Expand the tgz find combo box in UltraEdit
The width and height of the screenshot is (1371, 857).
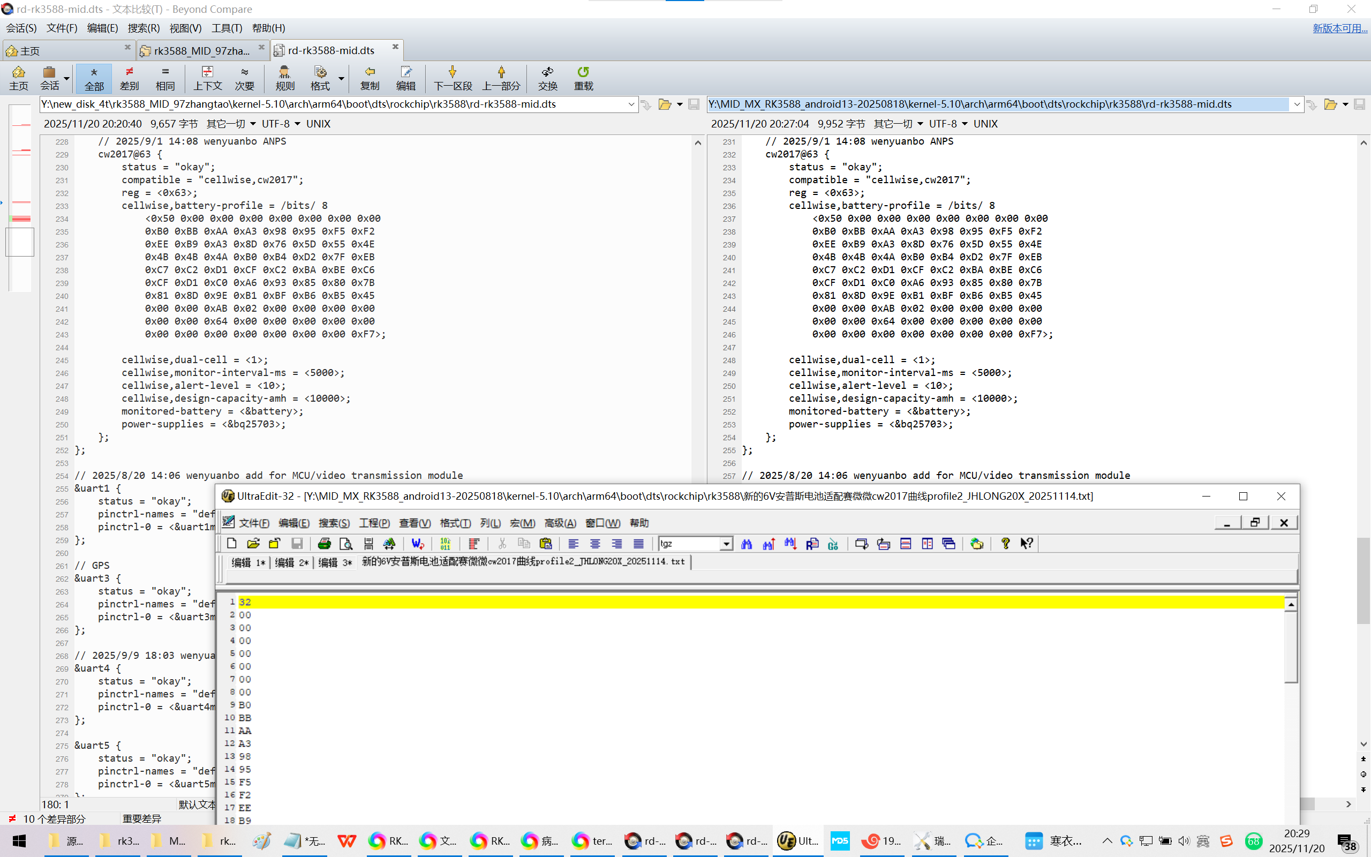(726, 544)
